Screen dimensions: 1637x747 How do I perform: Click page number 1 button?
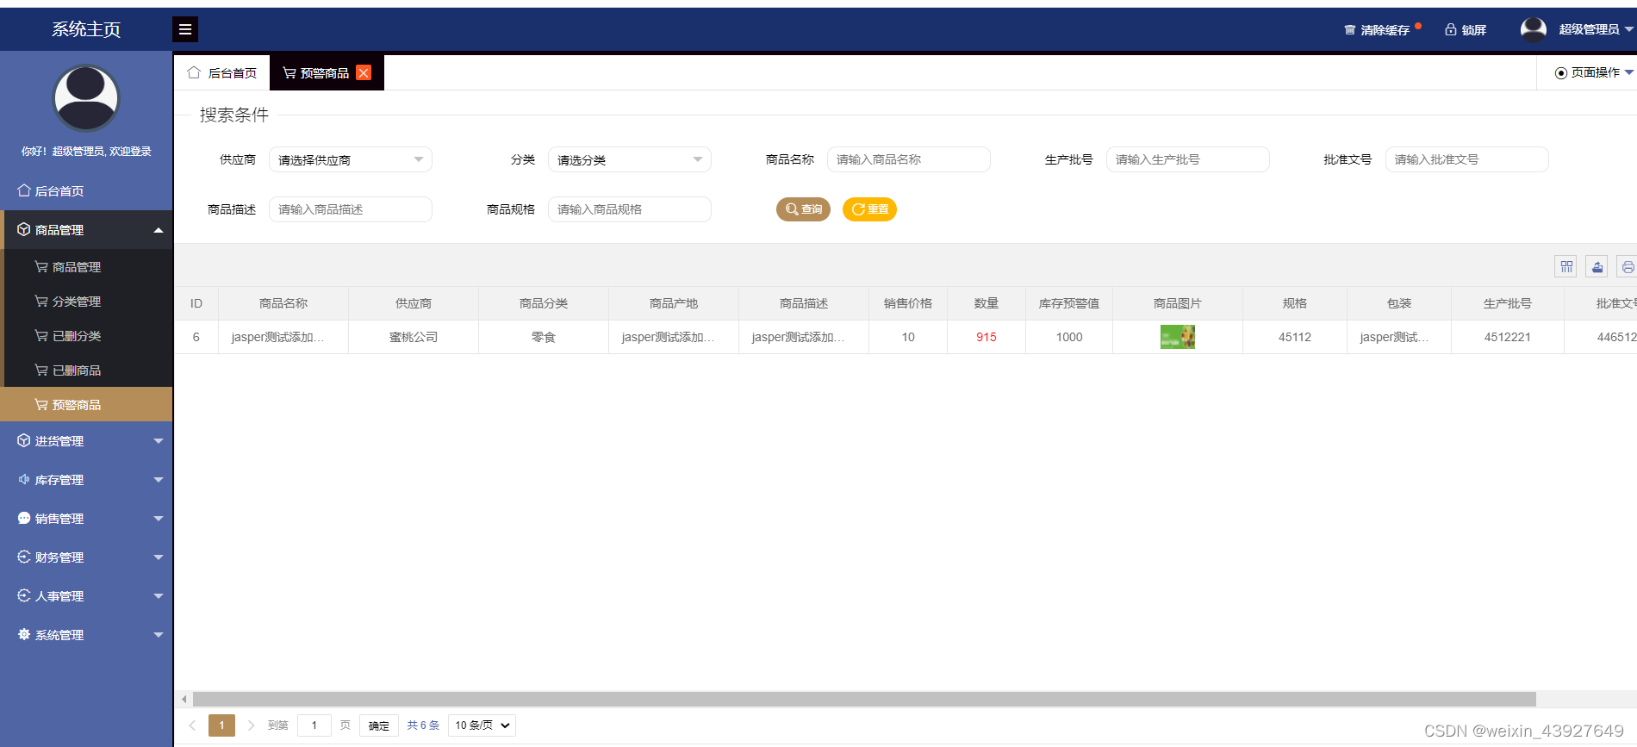tap(221, 725)
